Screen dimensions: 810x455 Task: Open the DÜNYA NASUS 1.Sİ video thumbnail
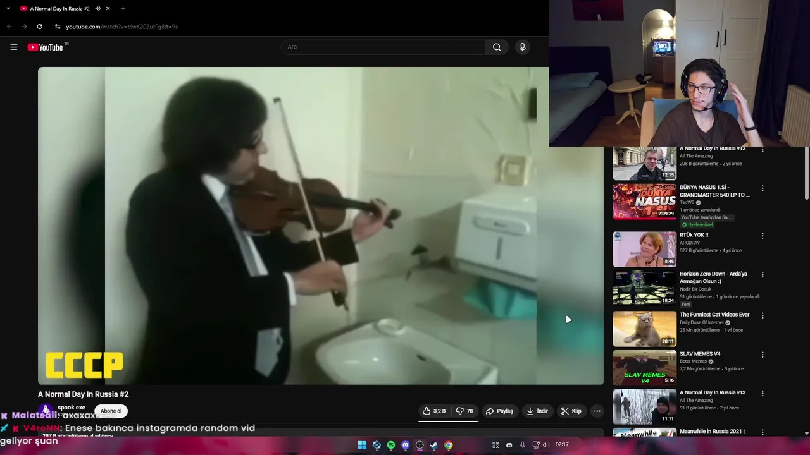pyautogui.click(x=644, y=201)
